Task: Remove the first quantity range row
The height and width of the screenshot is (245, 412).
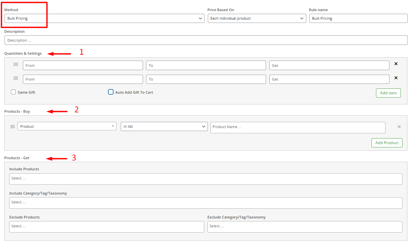Action: pos(396,64)
